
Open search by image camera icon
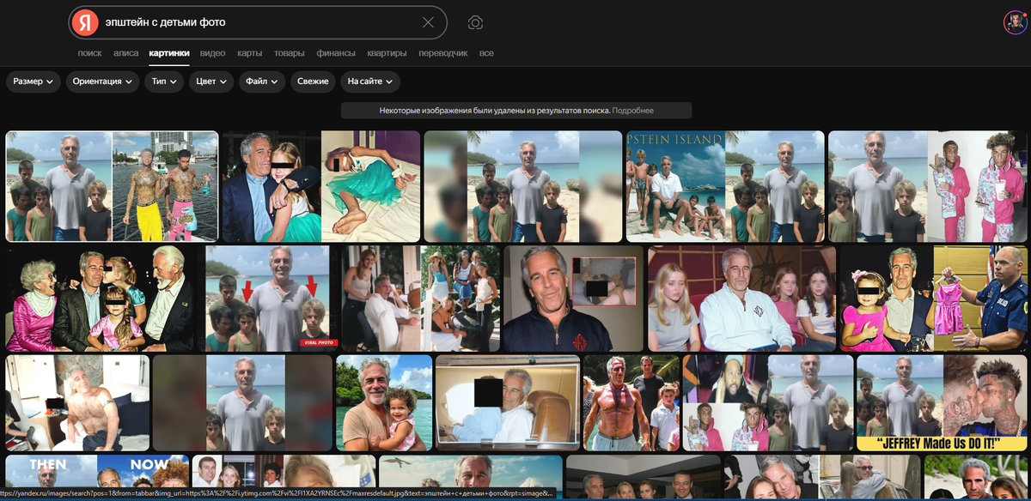point(475,22)
